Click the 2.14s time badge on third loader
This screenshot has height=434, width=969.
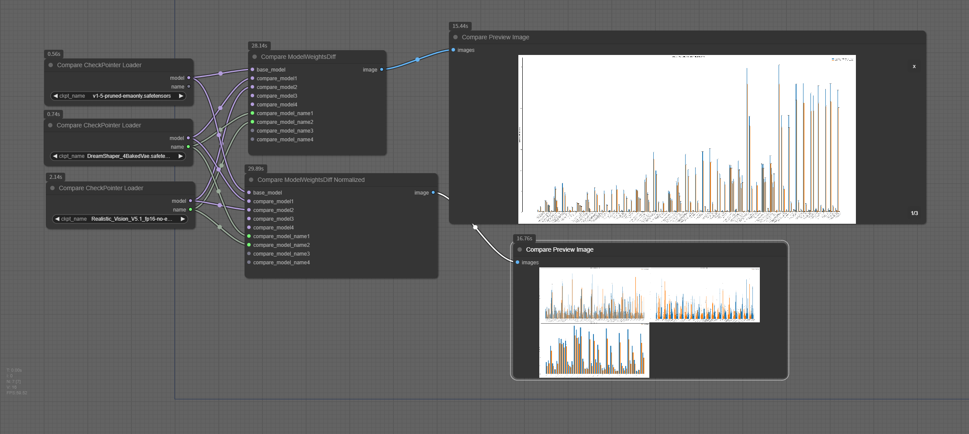point(56,177)
